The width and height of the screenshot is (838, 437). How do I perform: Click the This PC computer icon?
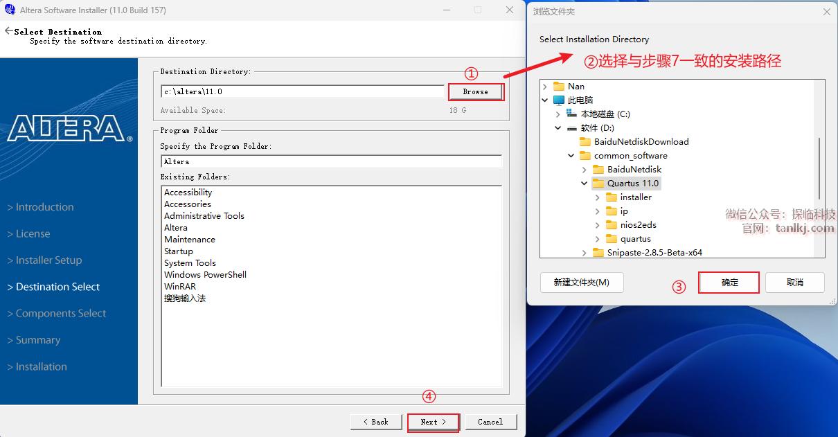click(x=559, y=100)
